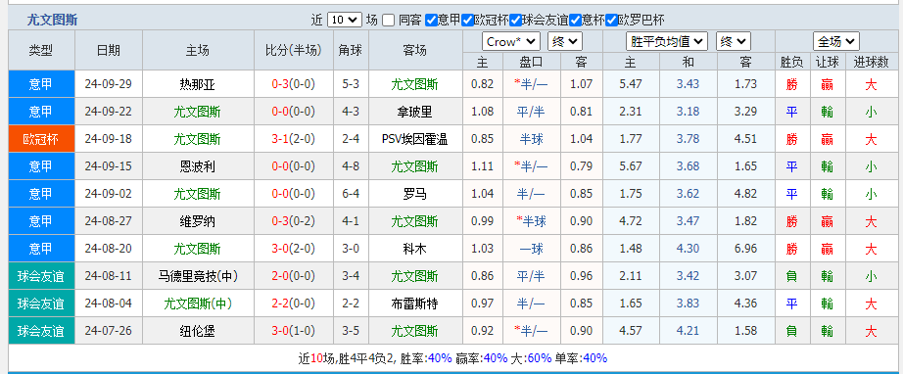Click the 让球 column header
Image resolution: width=903 pixels, height=374 pixels.
(x=828, y=62)
